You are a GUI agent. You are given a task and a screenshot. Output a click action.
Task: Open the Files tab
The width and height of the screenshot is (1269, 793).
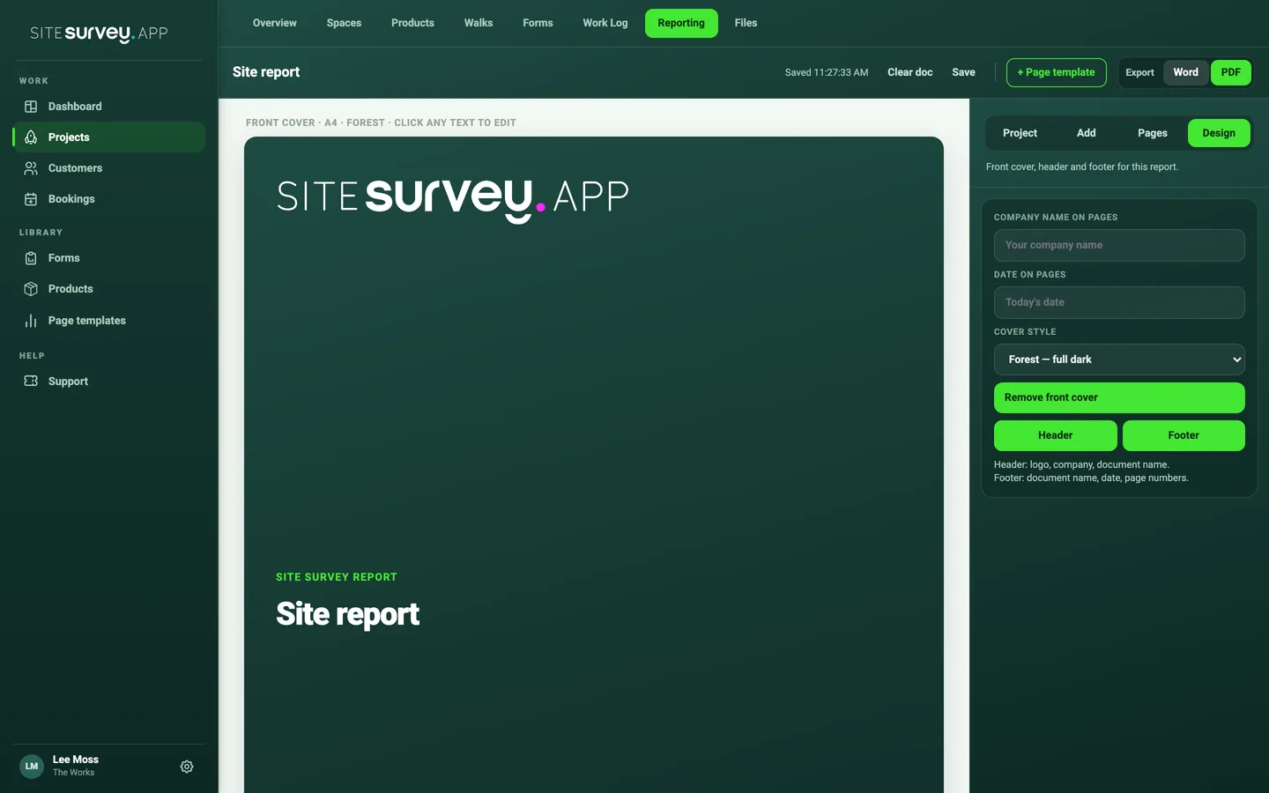point(746,23)
